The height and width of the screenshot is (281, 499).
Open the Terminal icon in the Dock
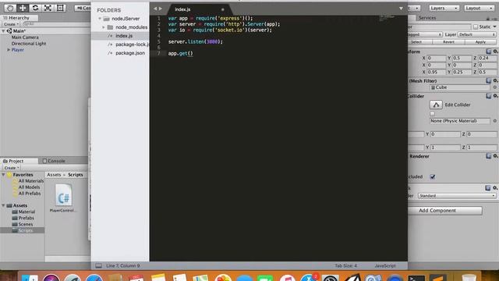tap(416, 278)
